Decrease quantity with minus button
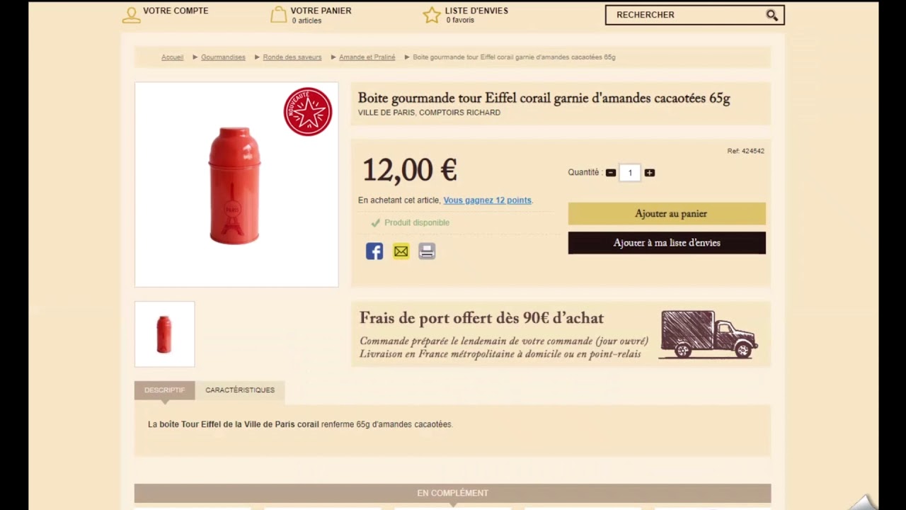 pos(611,173)
